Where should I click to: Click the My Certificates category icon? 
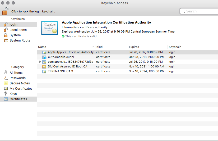click(6, 89)
